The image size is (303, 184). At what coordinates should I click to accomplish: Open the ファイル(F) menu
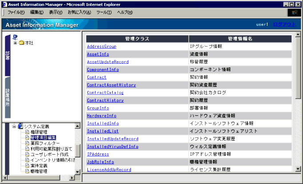[16, 12]
